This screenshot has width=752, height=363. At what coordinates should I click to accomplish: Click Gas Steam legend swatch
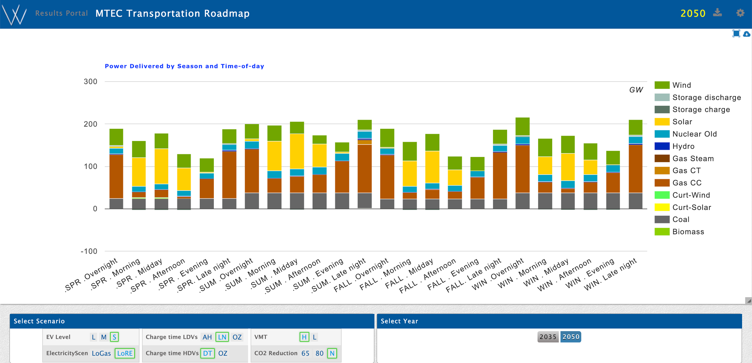pyautogui.click(x=662, y=158)
